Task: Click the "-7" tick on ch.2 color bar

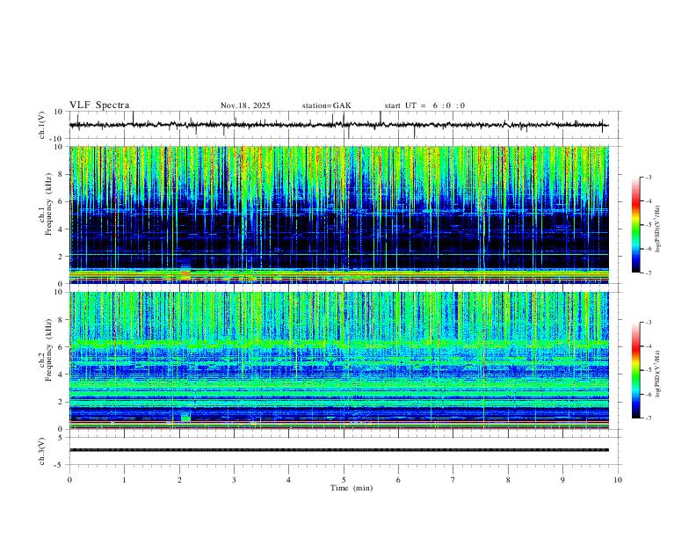Action: 648,418
